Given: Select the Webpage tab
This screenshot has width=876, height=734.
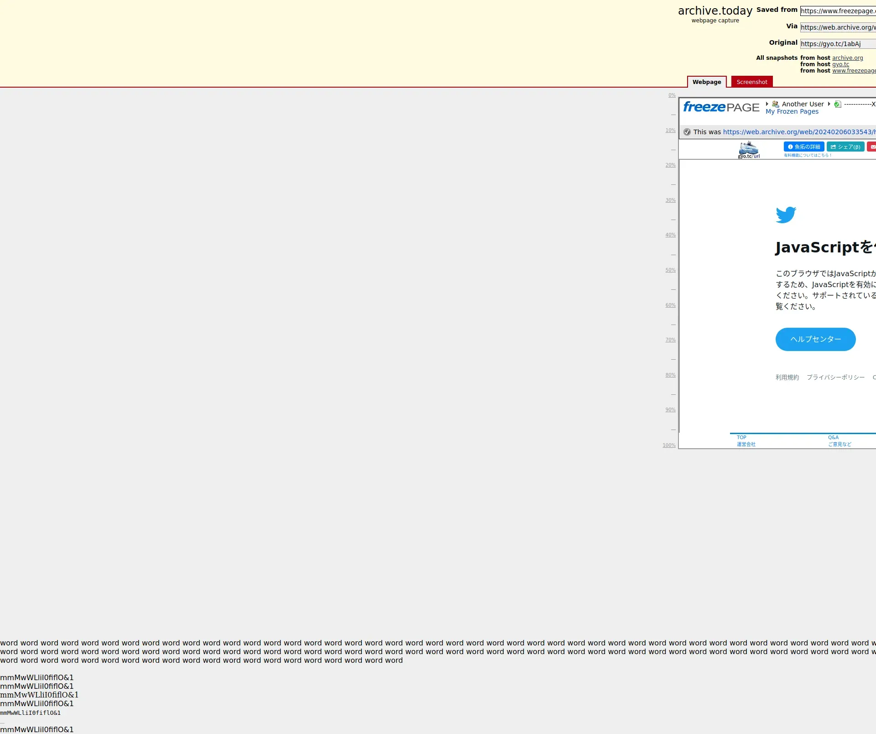Looking at the screenshot, I should [x=706, y=82].
